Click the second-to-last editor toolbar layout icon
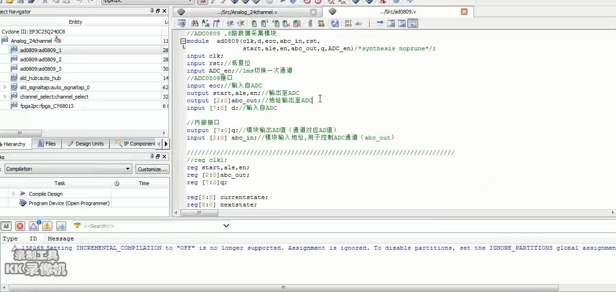Screen dimensions: 616x292 tap(402, 23)
